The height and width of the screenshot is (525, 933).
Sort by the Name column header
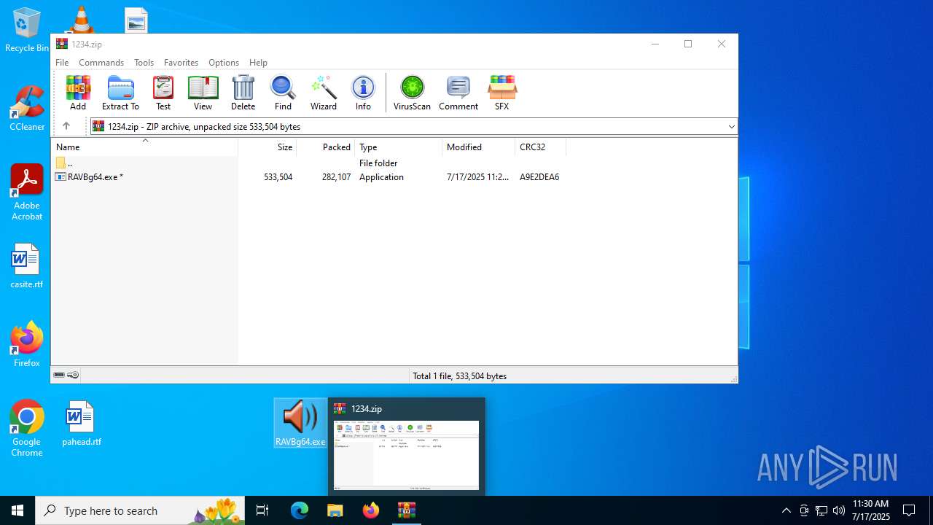[144, 147]
